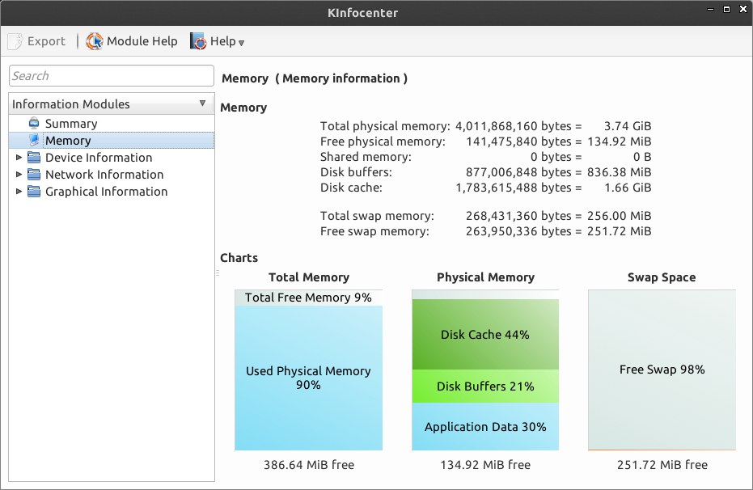The width and height of the screenshot is (753, 490).
Task: Toggle sort order arrow on Information Modules
Action: click(202, 103)
